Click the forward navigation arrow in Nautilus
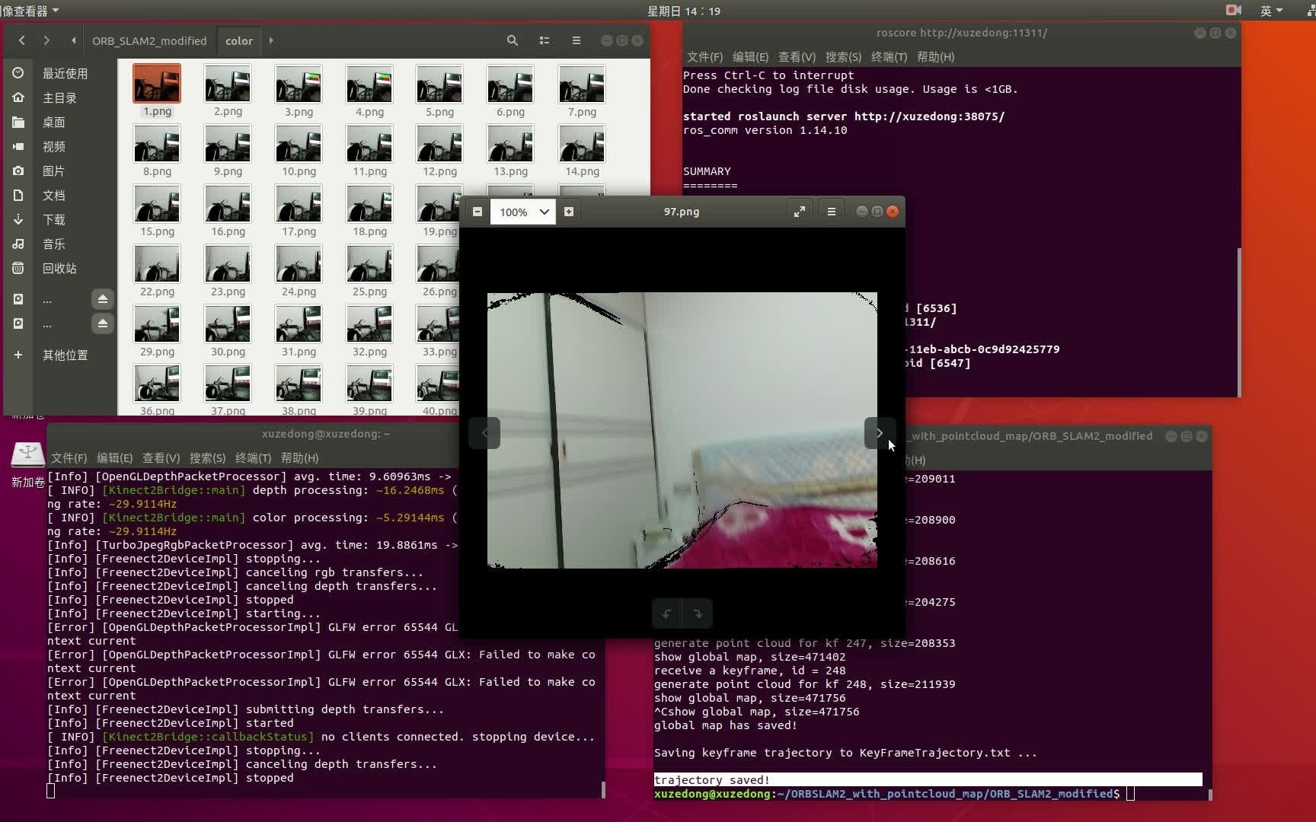The width and height of the screenshot is (1316, 822). click(46, 40)
